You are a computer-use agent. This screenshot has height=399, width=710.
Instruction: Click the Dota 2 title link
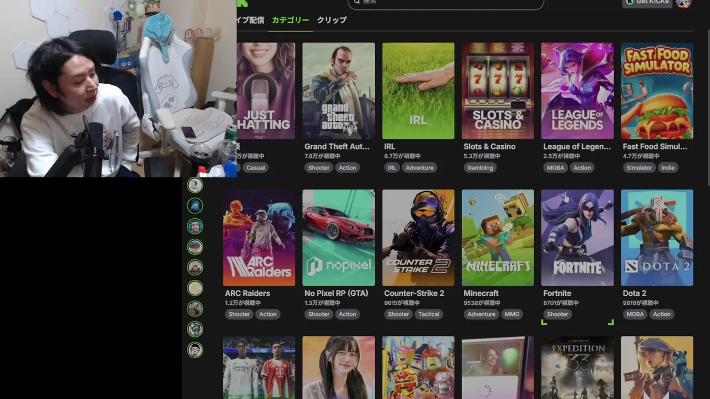[x=635, y=293]
